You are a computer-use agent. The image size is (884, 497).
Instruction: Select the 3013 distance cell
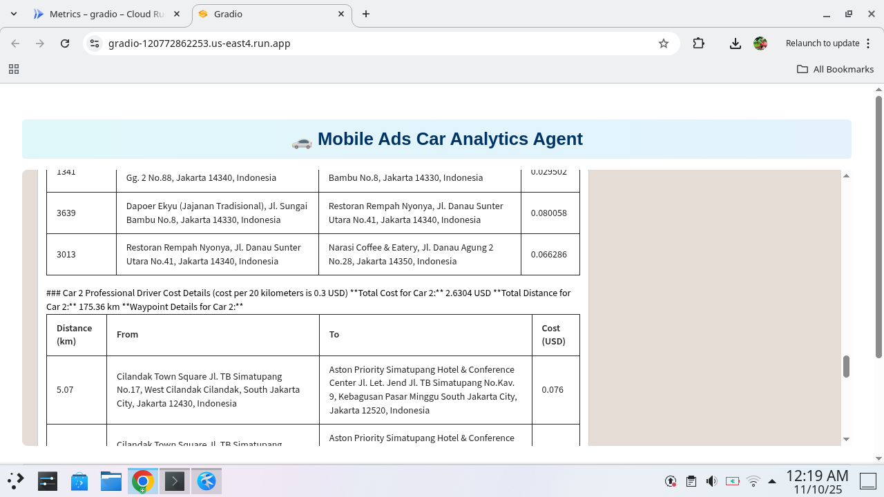[81, 254]
